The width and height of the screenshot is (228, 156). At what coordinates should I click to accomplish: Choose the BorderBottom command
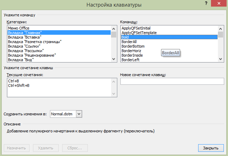click(x=169, y=46)
